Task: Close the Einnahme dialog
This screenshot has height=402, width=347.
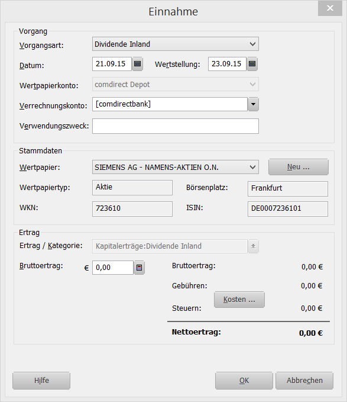Action: pyautogui.click(x=330, y=8)
